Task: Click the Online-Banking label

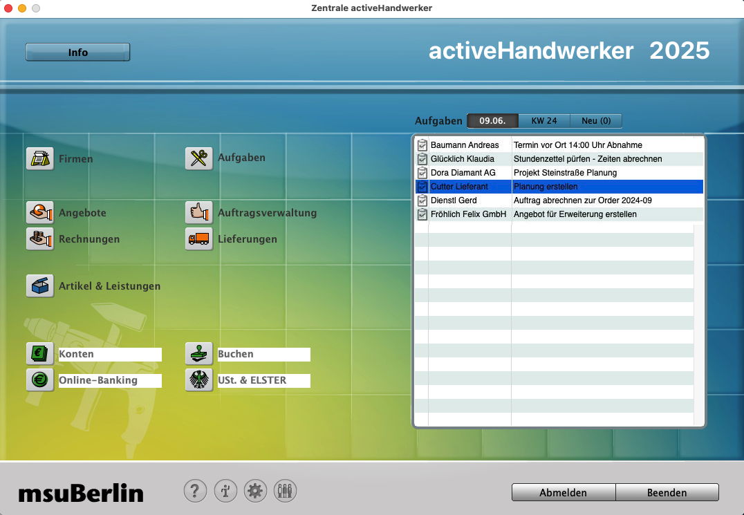Action: point(110,380)
